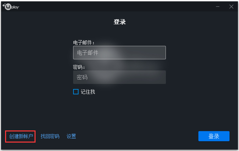
Task: Click the "play" text in the Uplay logo
Action: 15,7
